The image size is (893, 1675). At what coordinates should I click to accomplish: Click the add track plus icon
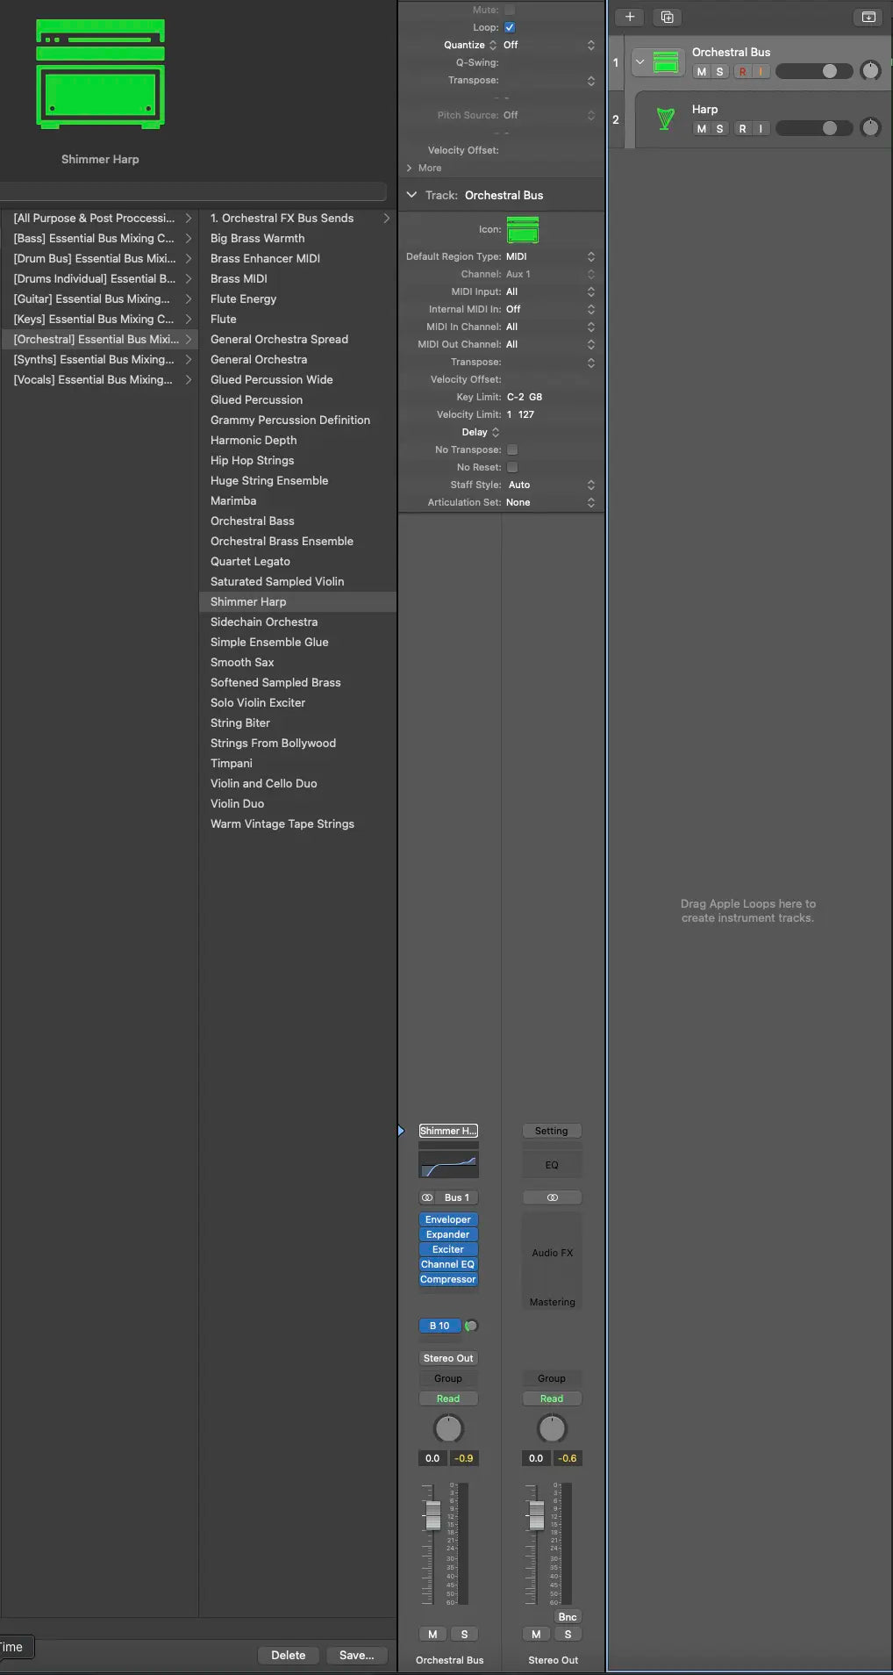629,17
